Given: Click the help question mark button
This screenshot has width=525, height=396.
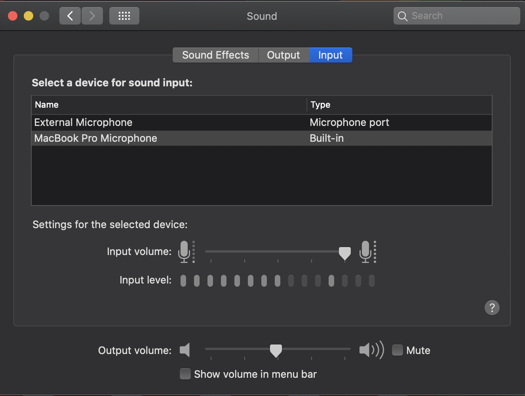Looking at the screenshot, I should pos(492,308).
